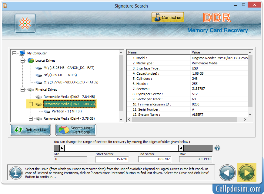Click properties list scroll down arrow

[x=250, y=115]
